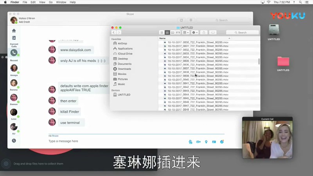
Task: Open Spotlight search in menu bar
Action: click(300, 2)
